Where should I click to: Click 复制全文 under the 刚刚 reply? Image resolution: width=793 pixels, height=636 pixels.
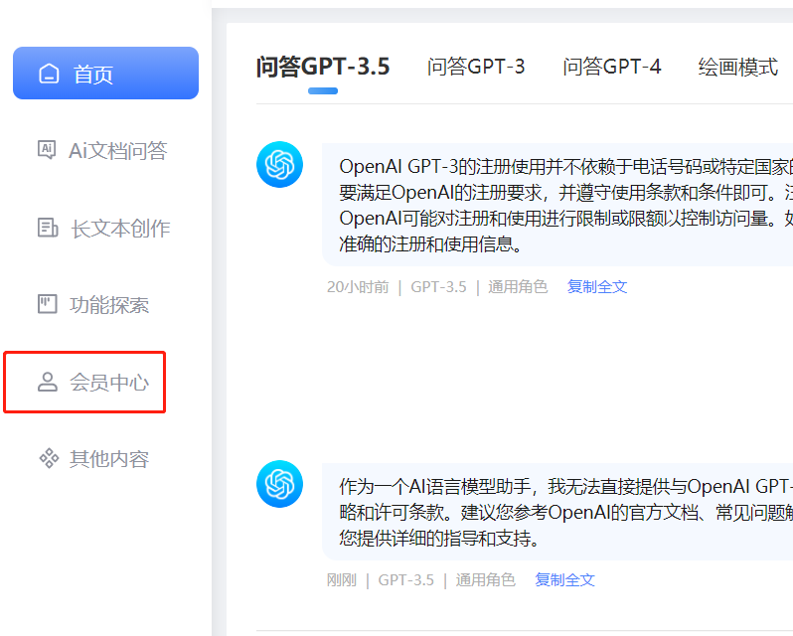[564, 580]
